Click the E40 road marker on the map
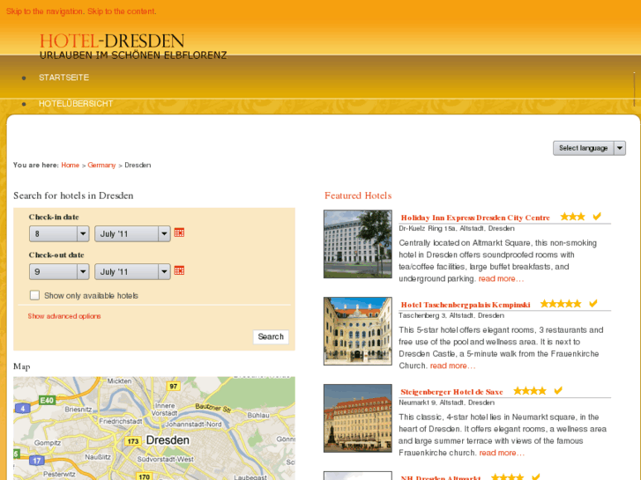The image size is (641, 480). pyautogui.click(x=47, y=400)
